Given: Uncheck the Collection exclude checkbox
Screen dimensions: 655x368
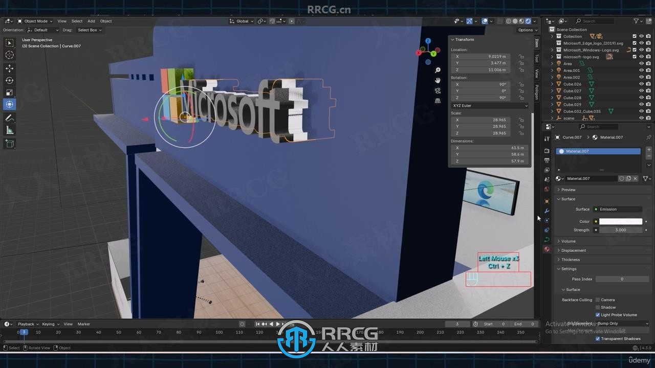Looking at the screenshot, I should (x=635, y=36).
